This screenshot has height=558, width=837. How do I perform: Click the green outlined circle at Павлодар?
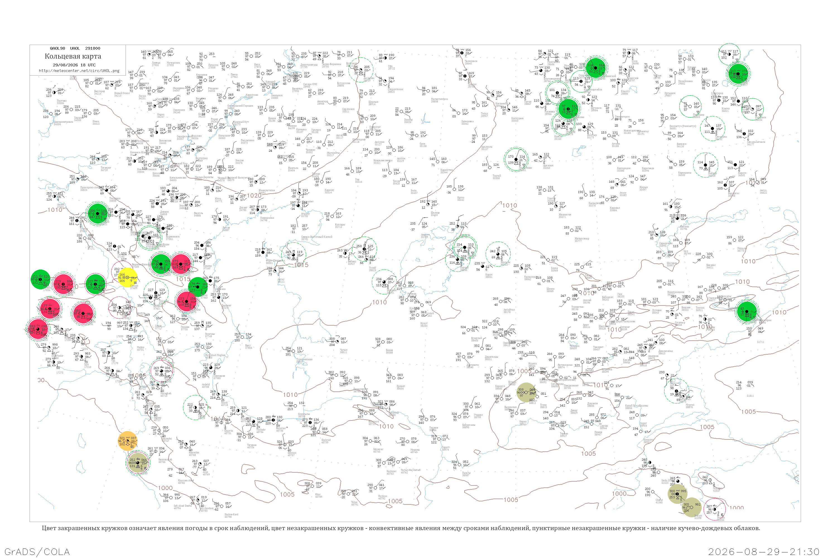(x=690, y=106)
